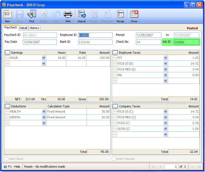Image resolution: width=205 pixels, height=172 pixels.
Task: Click the Close toolbar icon
Action: pyautogui.click(x=134, y=14)
